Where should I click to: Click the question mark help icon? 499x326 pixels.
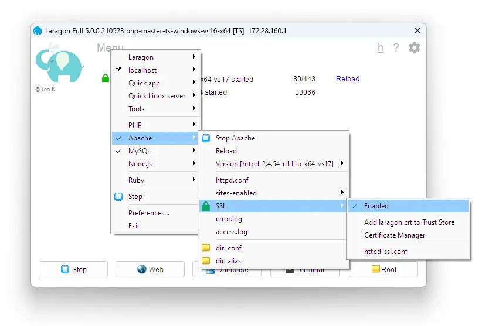(x=396, y=48)
